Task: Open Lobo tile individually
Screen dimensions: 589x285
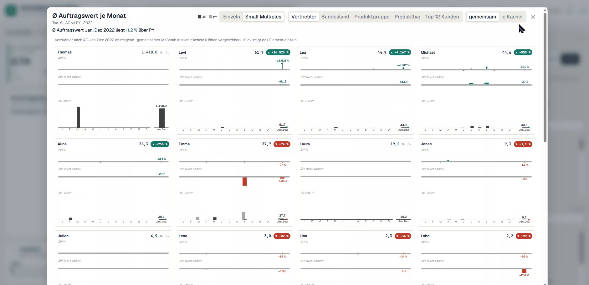Action: [x=476, y=258]
